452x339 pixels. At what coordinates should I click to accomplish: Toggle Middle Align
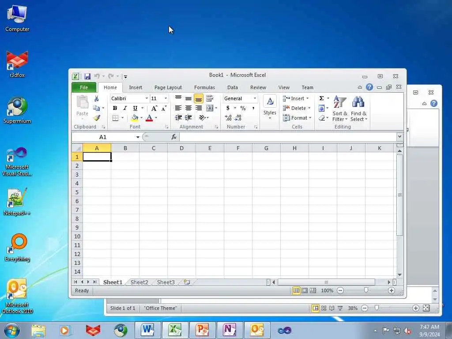188,98
